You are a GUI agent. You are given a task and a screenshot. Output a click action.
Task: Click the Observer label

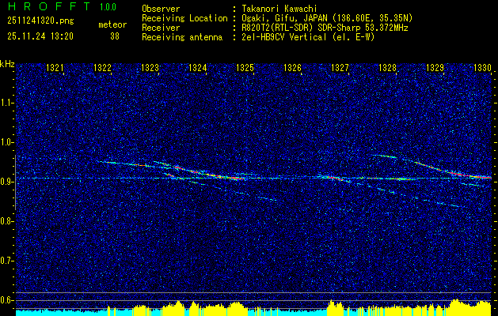161,9
